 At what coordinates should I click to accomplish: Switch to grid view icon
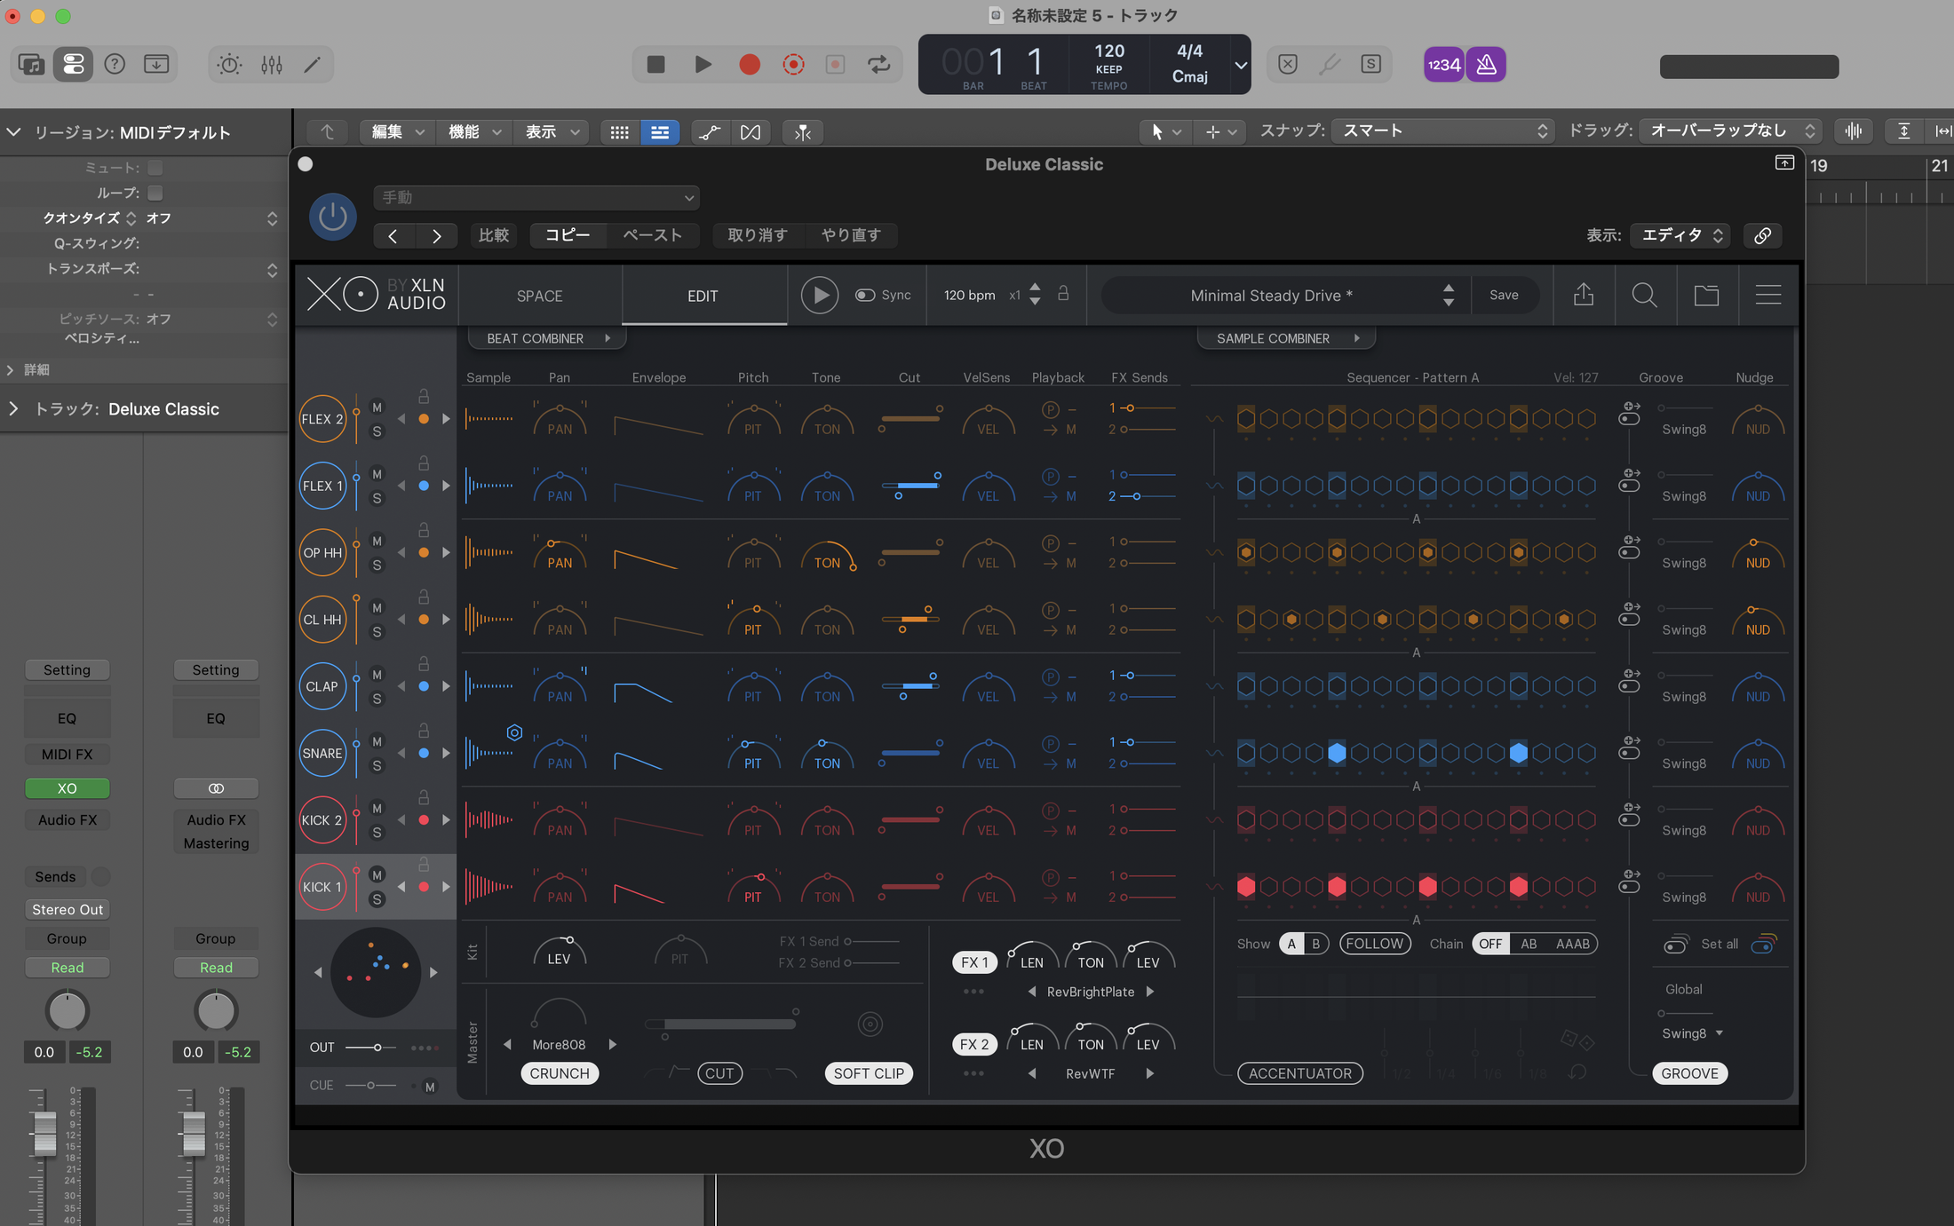tap(619, 132)
